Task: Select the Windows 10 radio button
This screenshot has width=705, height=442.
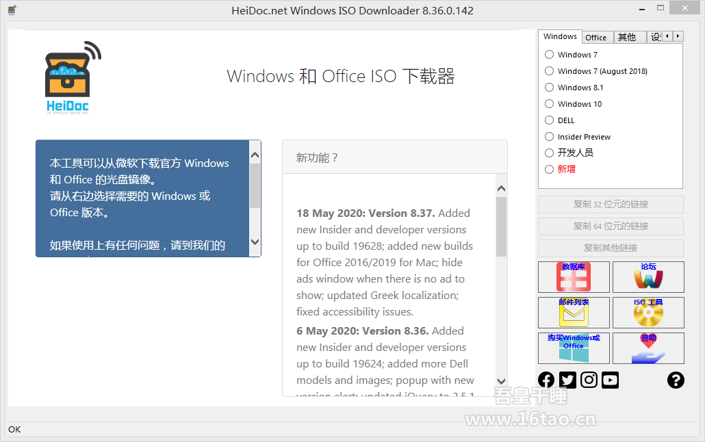Action: pos(550,104)
